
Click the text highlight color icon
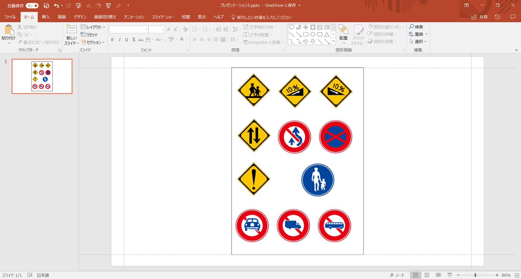[x=171, y=40]
